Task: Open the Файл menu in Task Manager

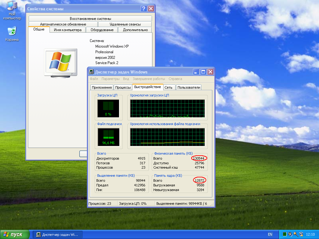Action: 94,79
